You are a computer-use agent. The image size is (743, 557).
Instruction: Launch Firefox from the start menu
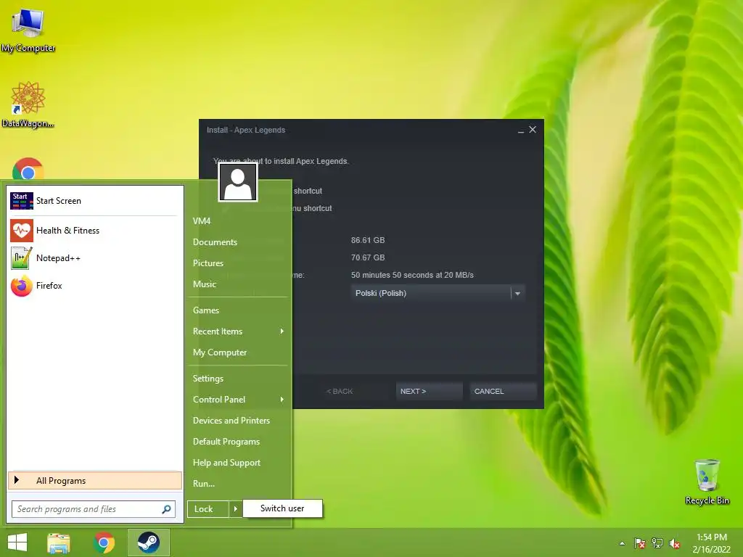[x=94, y=286]
